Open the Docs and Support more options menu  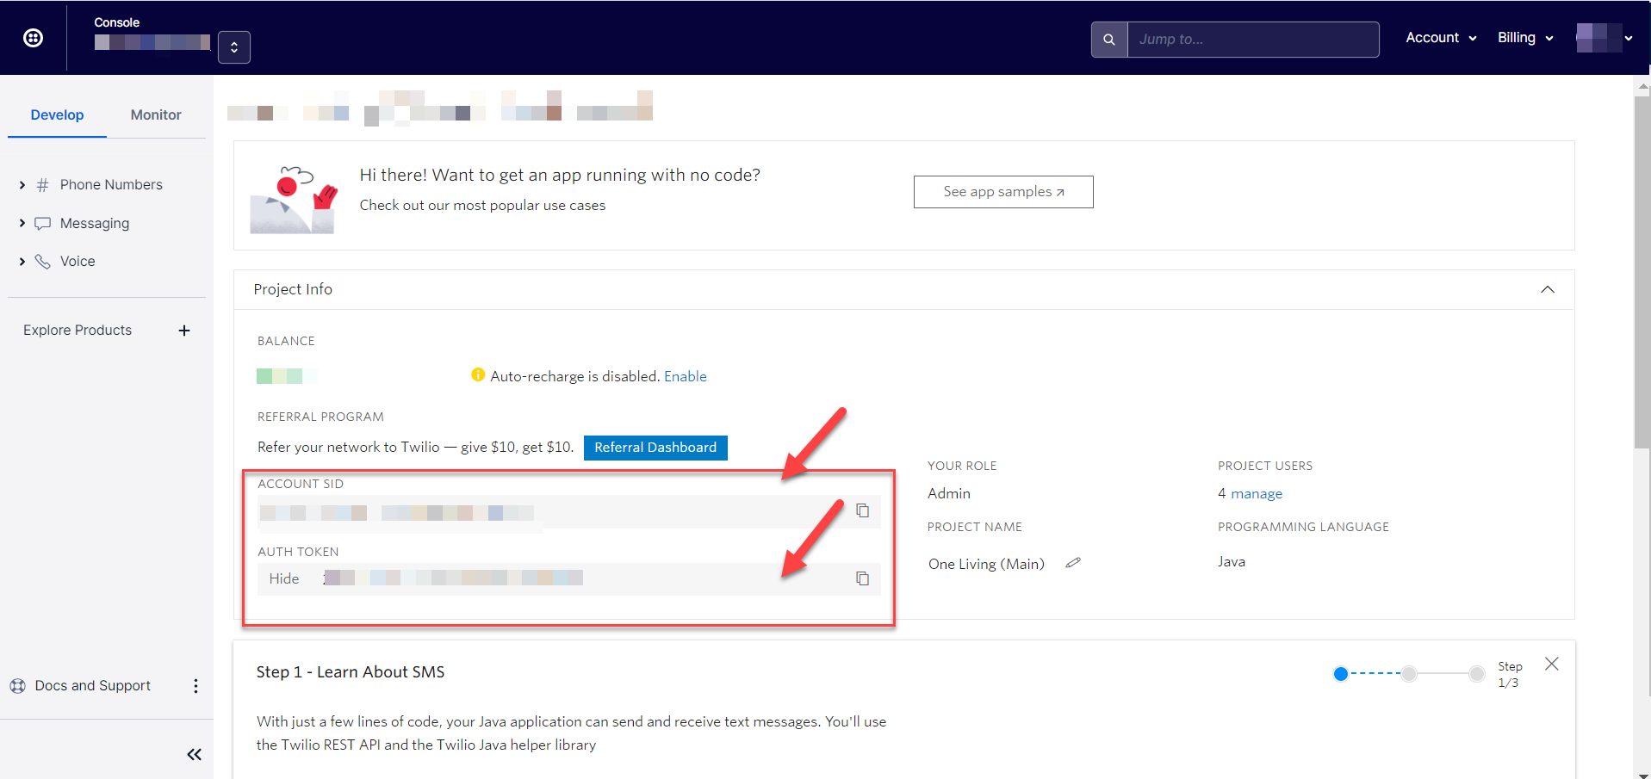[196, 686]
